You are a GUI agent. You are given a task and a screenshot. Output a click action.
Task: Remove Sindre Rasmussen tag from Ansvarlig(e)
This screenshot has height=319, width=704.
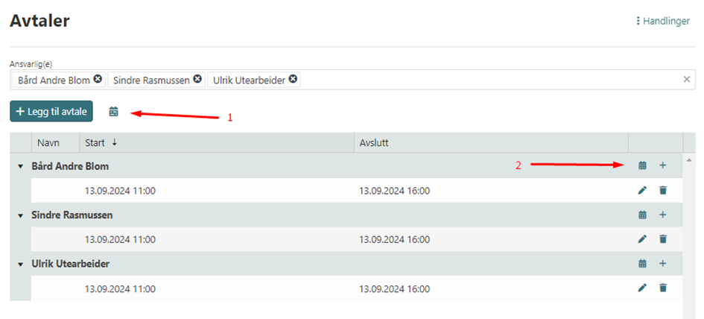[197, 79]
